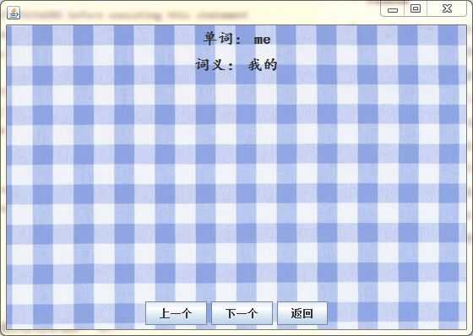Click the 上一个 (previous) button
This screenshot has width=473, height=336.
click(x=176, y=313)
